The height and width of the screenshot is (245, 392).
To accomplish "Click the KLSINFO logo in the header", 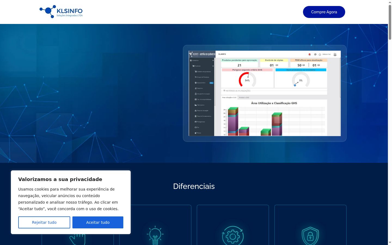I will 61,12.
